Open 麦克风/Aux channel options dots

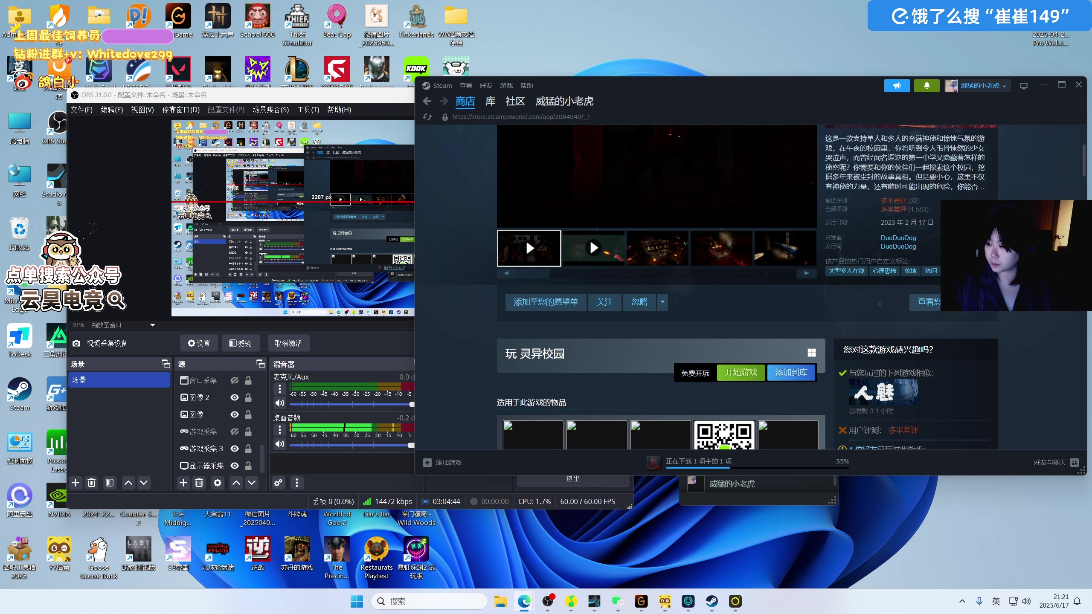click(x=280, y=388)
